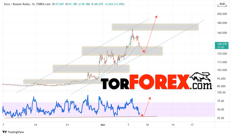Click the Euro / Russian Ruble symbol title
This screenshot has height=136, width=232.
click(x=17, y=4)
